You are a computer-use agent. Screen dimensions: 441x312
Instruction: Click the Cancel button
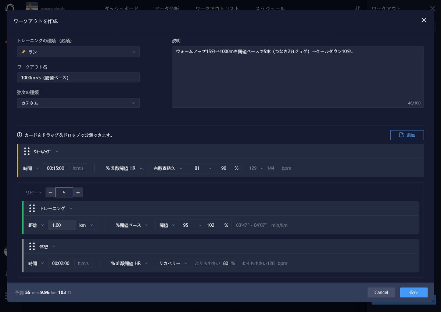[x=381, y=293]
